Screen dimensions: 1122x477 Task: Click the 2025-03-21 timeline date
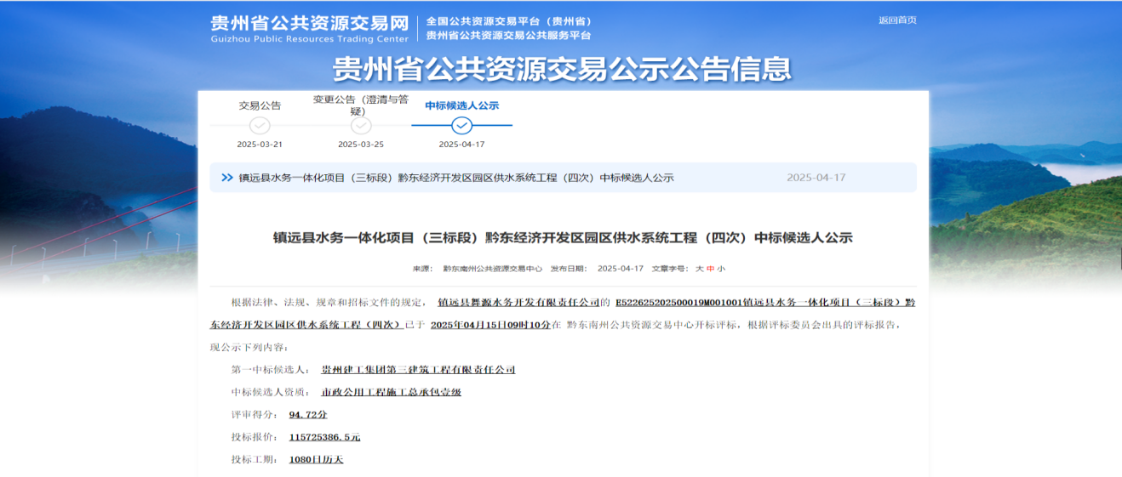pyautogui.click(x=260, y=145)
